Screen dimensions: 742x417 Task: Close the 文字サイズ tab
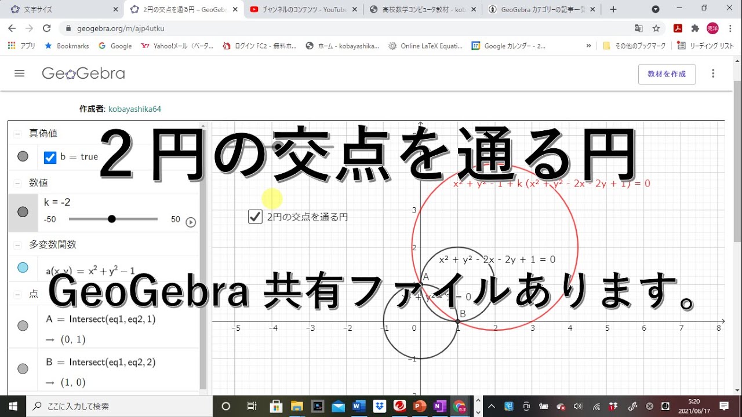[x=115, y=9]
